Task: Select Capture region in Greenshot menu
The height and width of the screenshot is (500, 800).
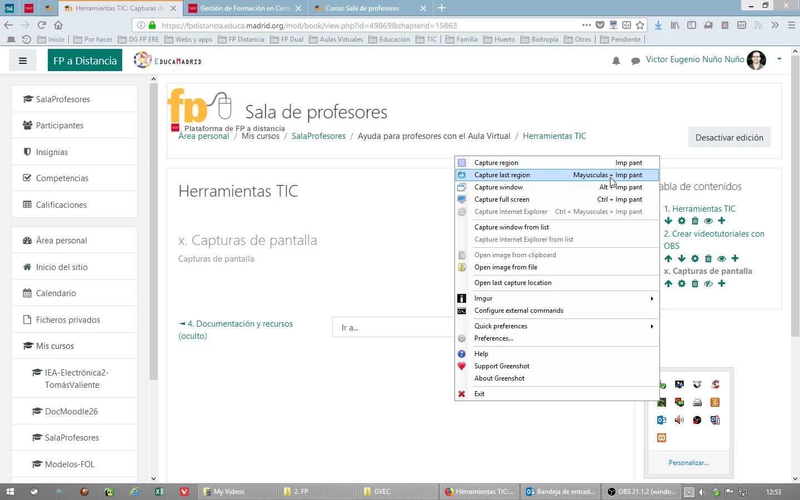Action: click(557, 163)
